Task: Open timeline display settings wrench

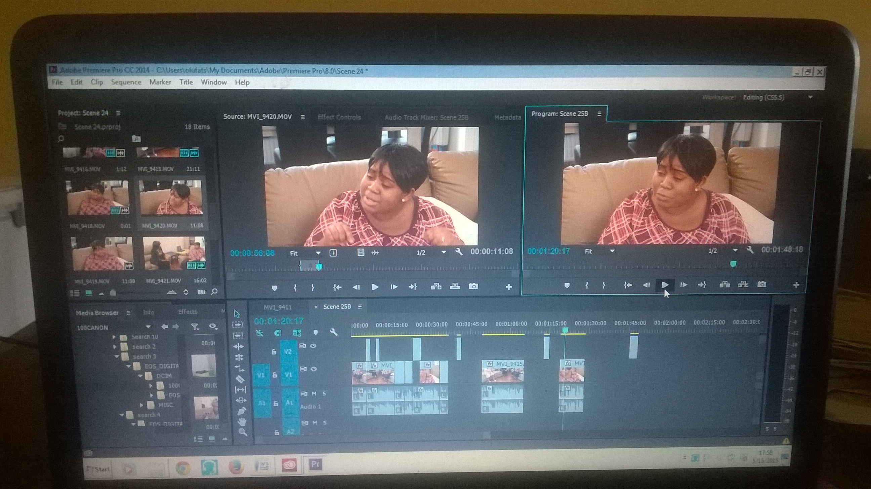Action: point(333,332)
